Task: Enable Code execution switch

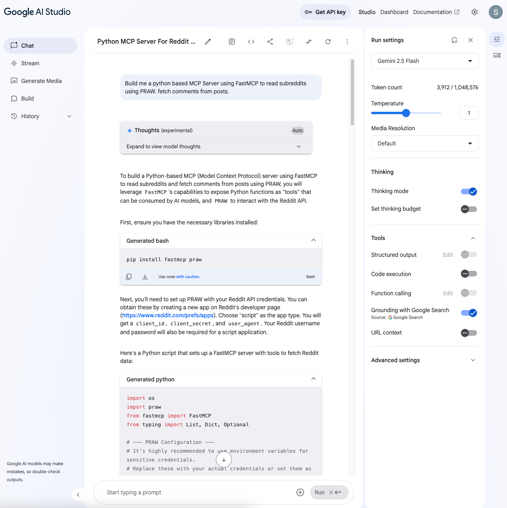Action: (469, 274)
